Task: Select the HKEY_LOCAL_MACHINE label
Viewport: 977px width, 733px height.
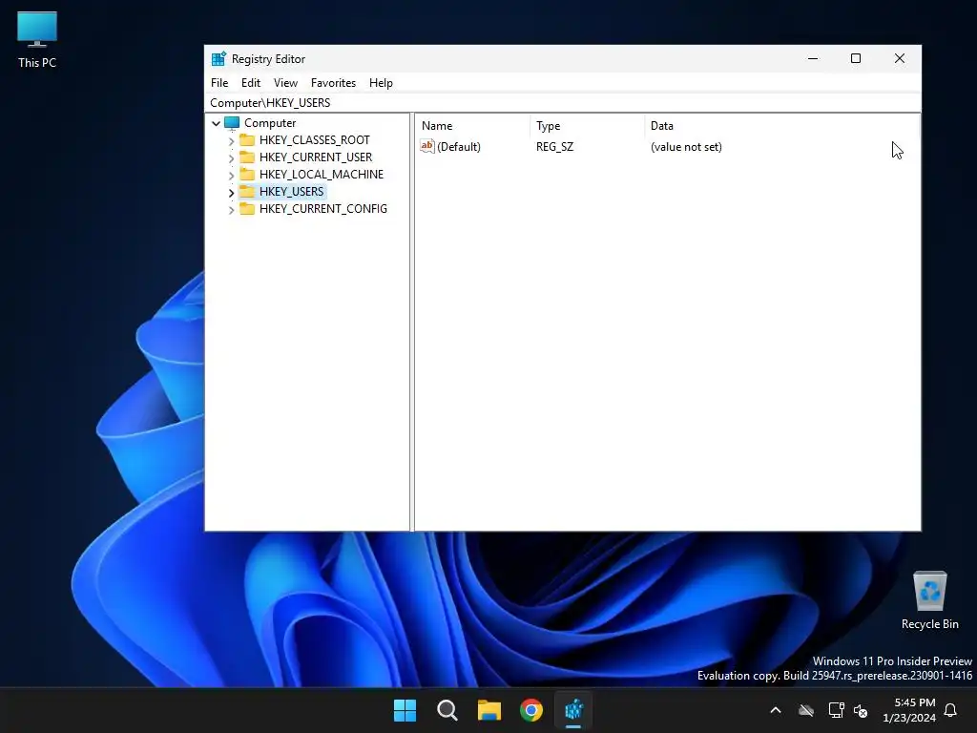Action: coord(322,175)
